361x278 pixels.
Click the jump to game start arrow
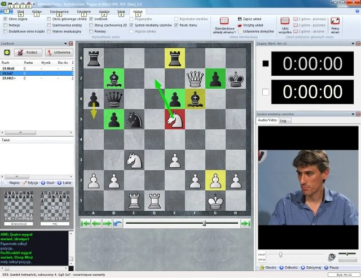coord(85,223)
